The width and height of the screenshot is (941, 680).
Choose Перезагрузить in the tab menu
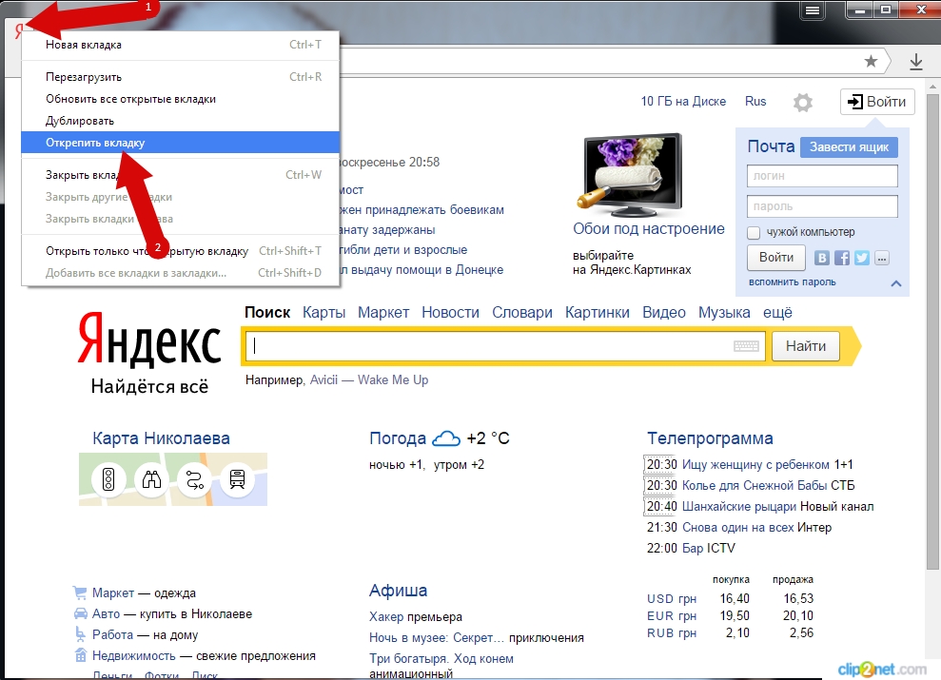pyautogui.click(x=181, y=77)
